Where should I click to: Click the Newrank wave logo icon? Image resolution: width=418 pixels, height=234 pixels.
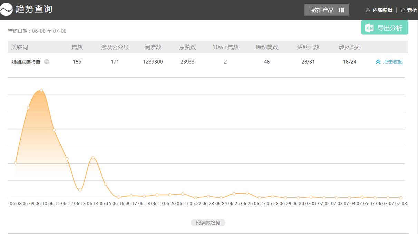tap(7, 9)
